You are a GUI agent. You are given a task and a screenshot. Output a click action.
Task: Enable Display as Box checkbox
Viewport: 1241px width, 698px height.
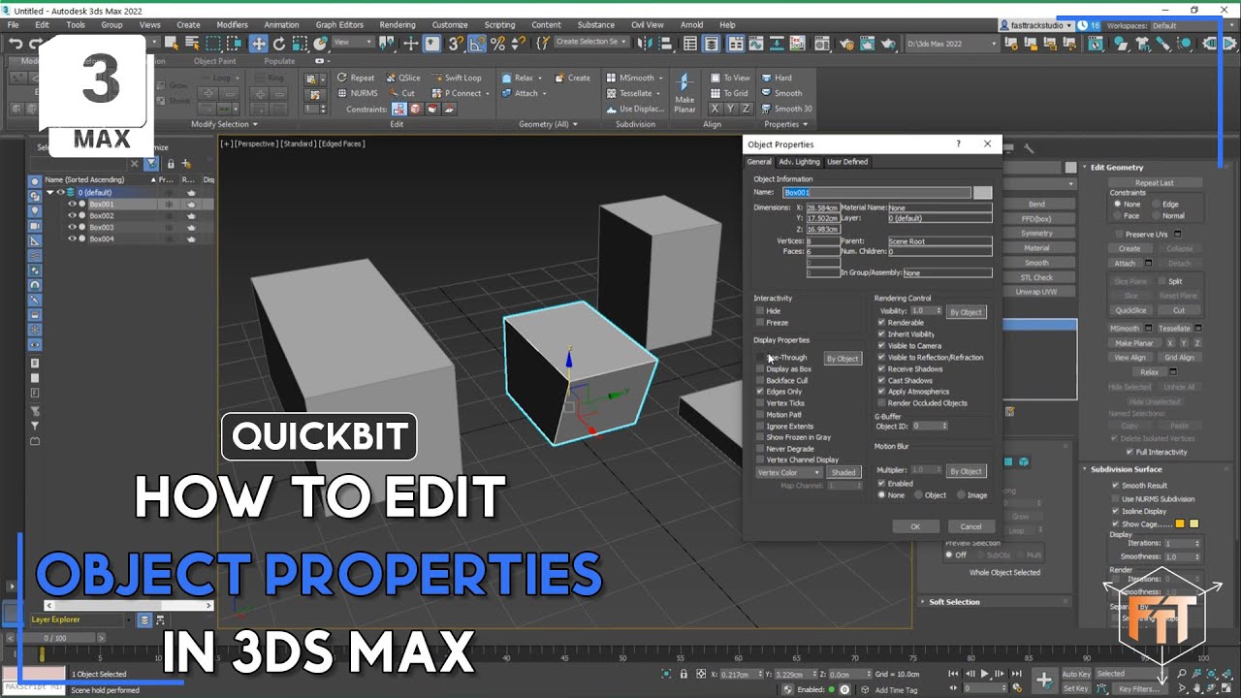(x=760, y=369)
